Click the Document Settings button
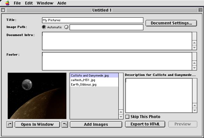204x138 pixels. (171, 23)
